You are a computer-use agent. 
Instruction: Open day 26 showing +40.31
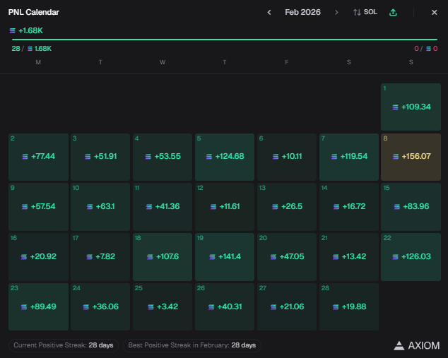pos(225,307)
